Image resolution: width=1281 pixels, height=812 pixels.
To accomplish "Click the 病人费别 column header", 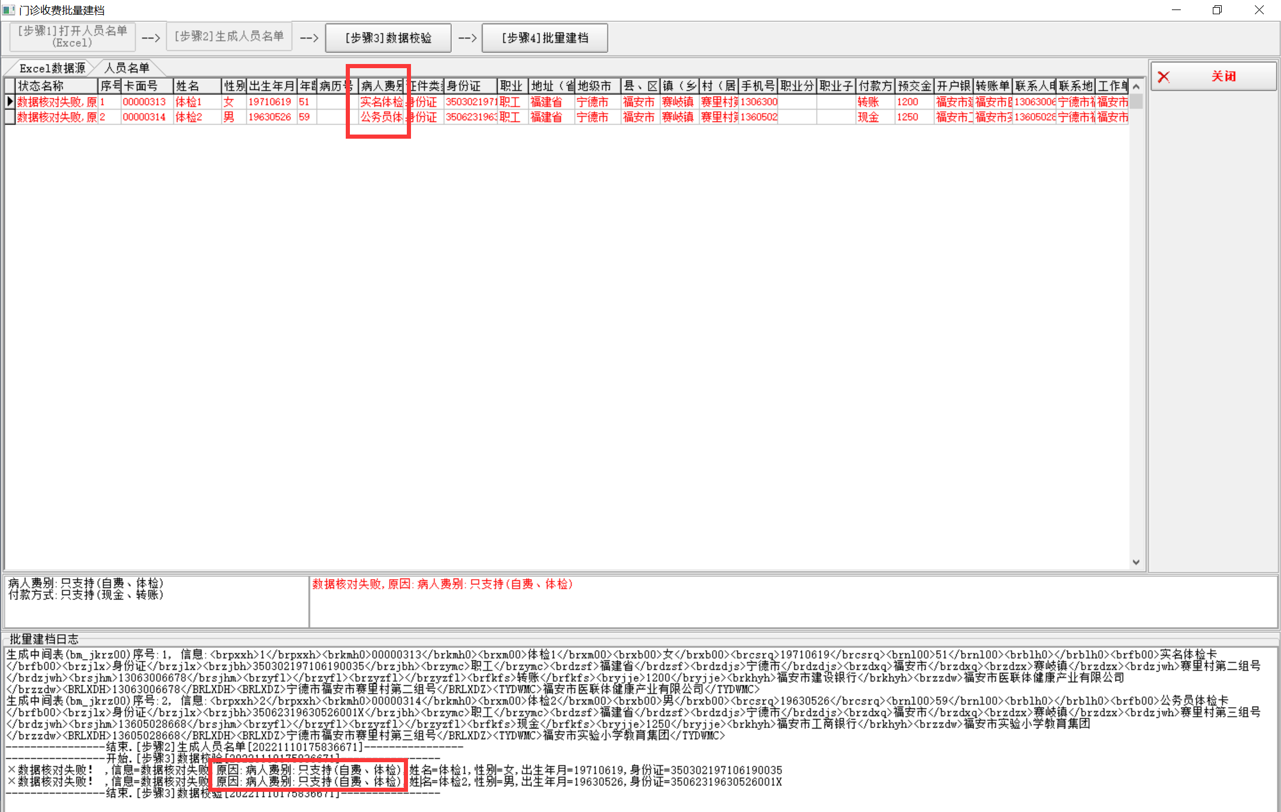I will [x=382, y=86].
